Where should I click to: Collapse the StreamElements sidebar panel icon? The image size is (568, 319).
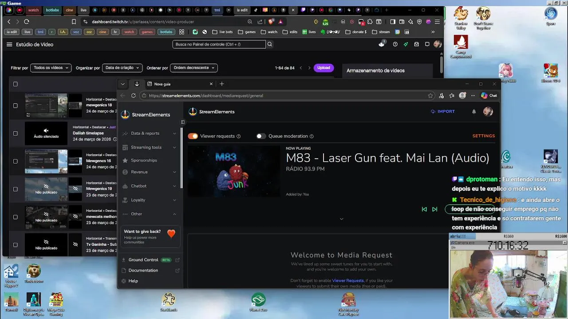(182, 122)
